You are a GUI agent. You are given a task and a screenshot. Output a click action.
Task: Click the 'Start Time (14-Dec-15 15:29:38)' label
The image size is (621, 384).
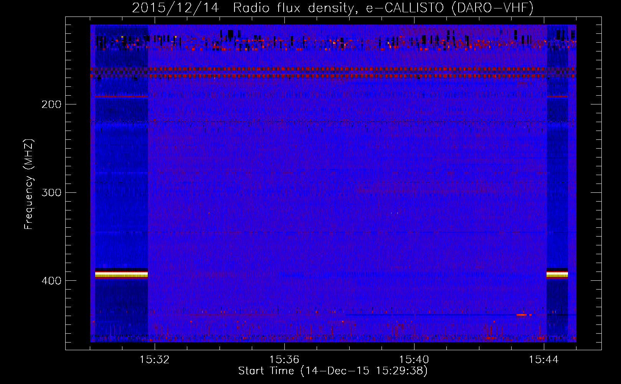tap(333, 371)
